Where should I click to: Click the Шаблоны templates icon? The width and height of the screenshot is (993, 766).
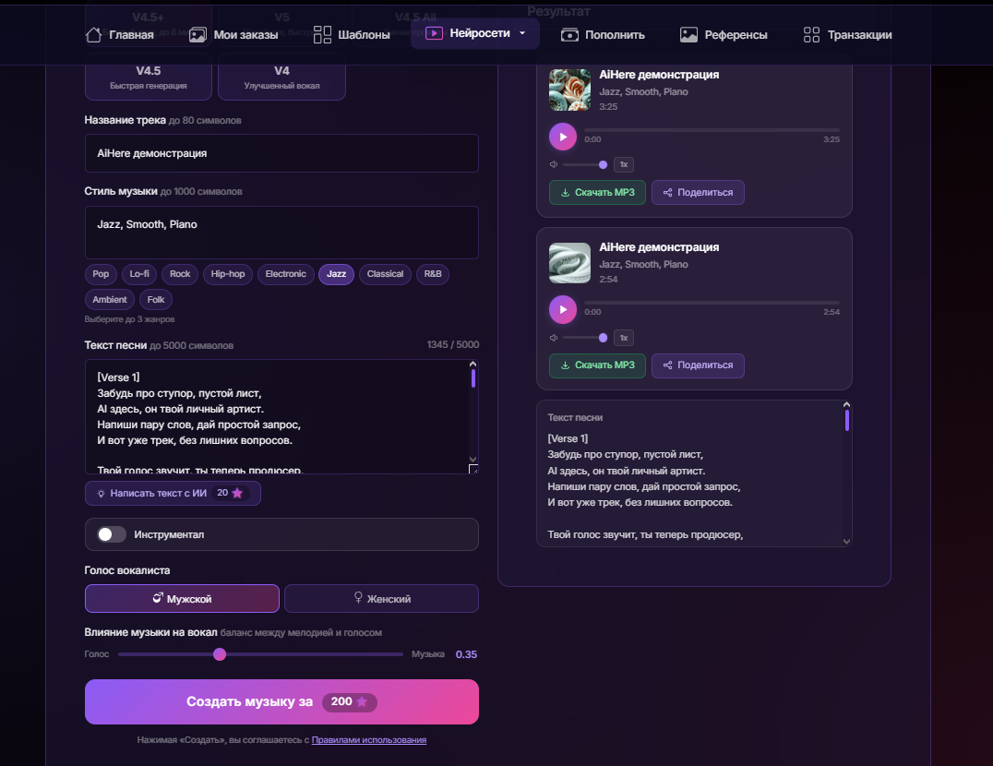(x=322, y=35)
